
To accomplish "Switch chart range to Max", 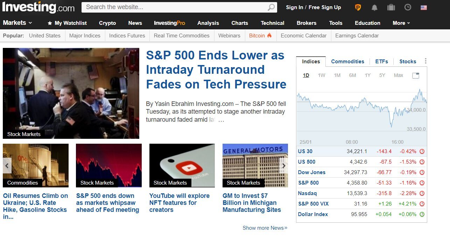I will point(398,75).
